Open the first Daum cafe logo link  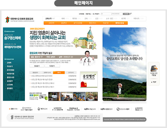(90, 109)
